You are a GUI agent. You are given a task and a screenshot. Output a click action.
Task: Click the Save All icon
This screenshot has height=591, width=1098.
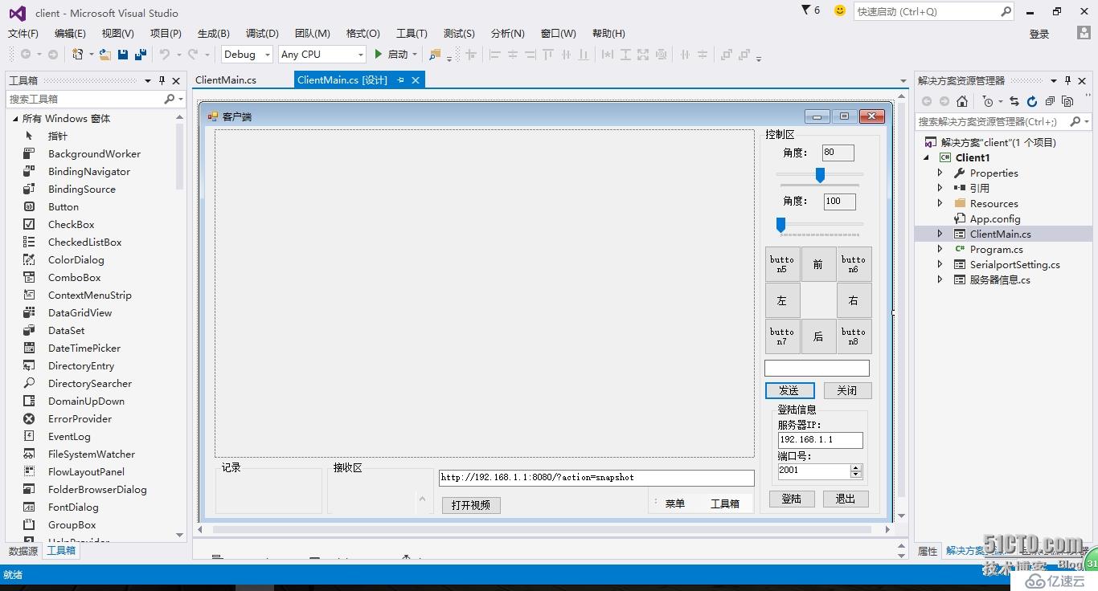(x=140, y=55)
